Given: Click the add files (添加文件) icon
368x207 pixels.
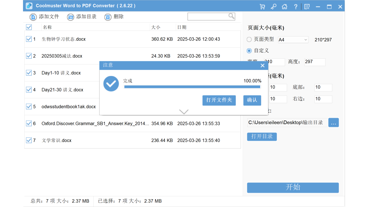Looking at the screenshot, I should point(33,17).
